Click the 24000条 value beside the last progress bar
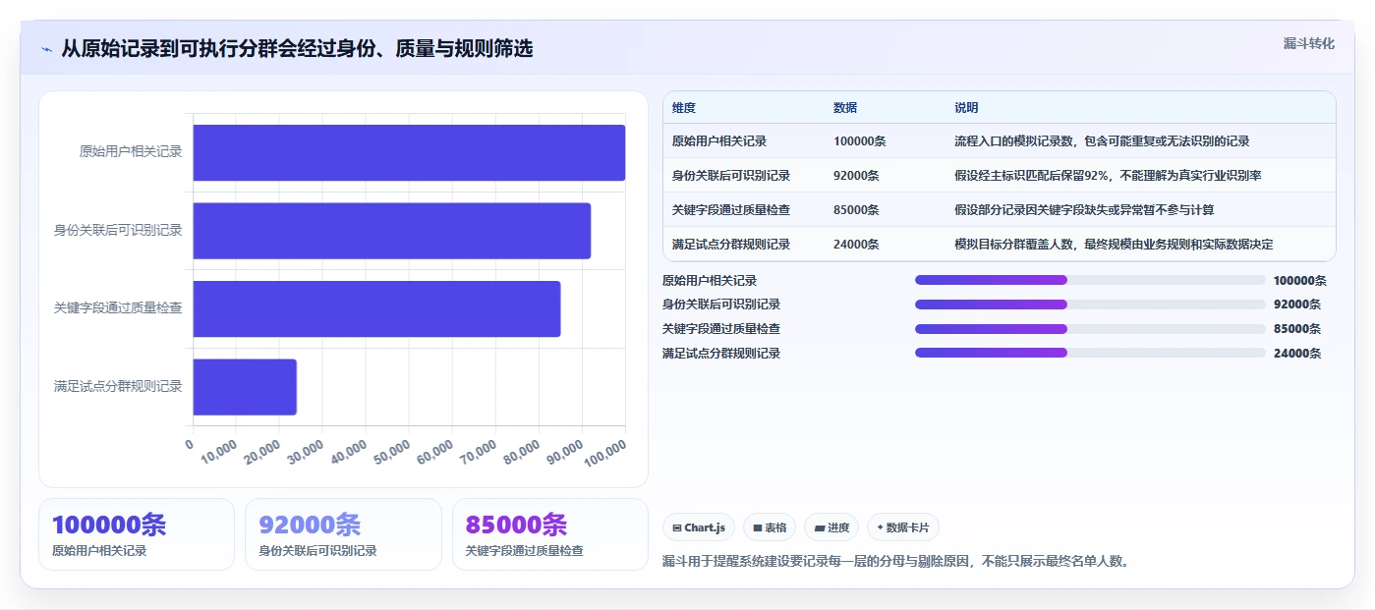This screenshot has width=1375, height=610. point(1297,353)
